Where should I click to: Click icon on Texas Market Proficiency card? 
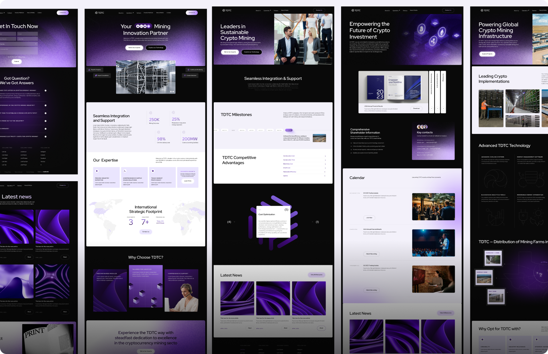[153, 171]
